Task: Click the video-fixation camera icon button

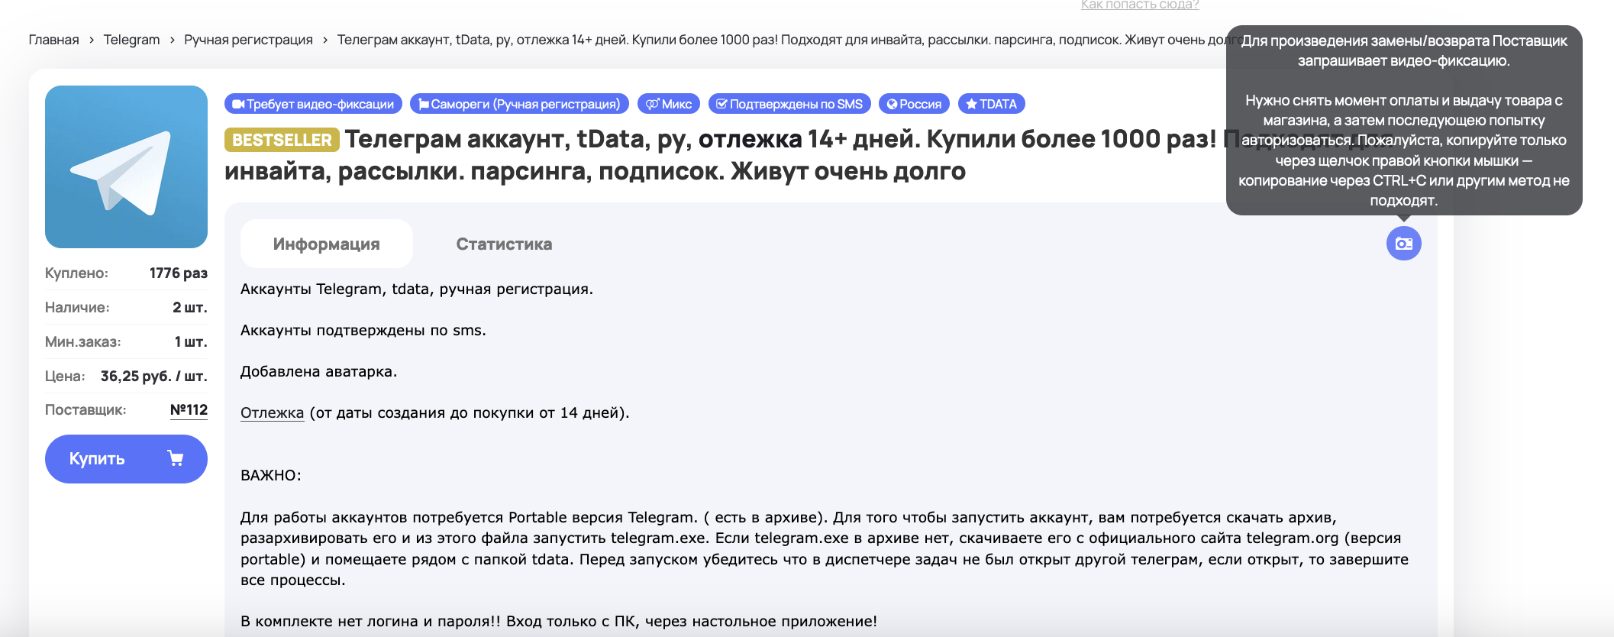Action: 1403,244
